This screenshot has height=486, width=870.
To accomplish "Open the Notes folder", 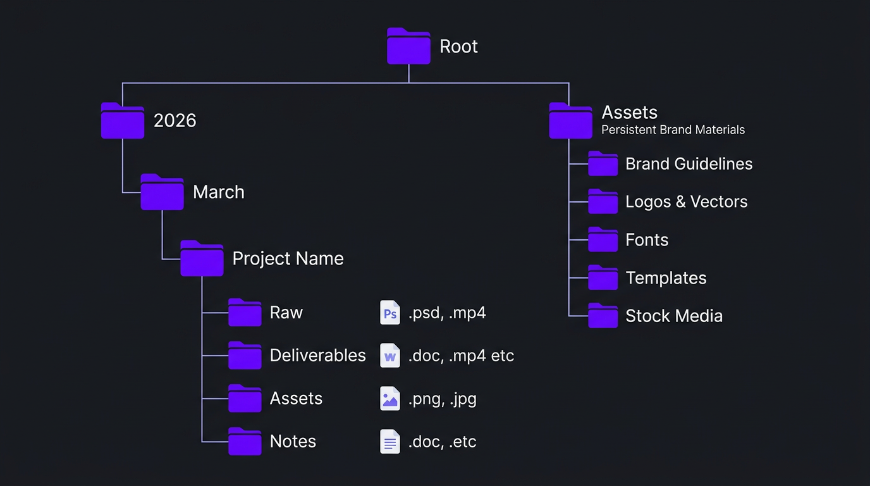I will click(x=245, y=441).
